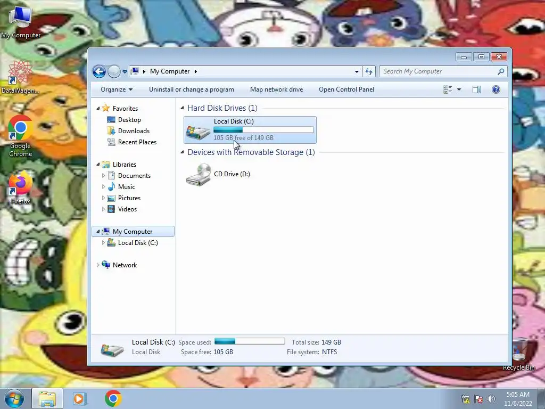Open the Help question mark icon
The height and width of the screenshot is (409, 545).
496,89
